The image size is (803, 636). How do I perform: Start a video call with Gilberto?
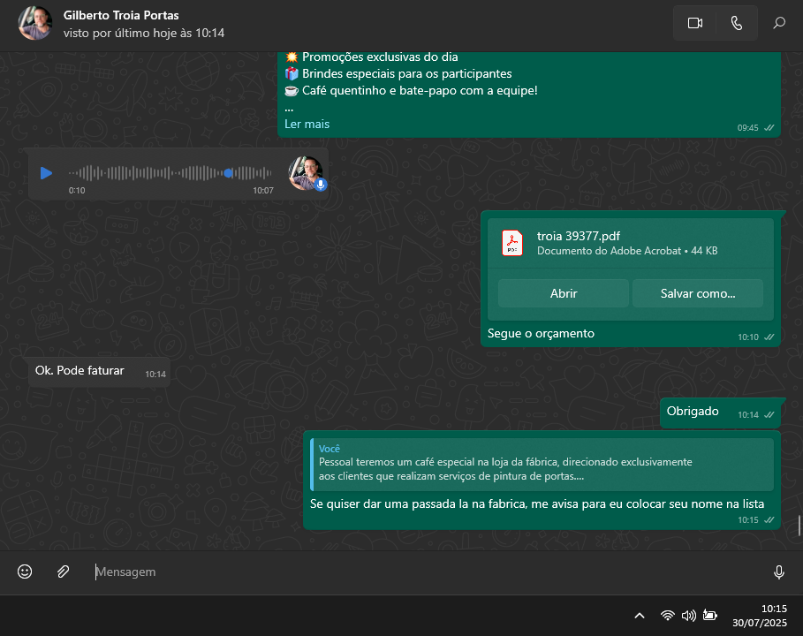pyautogui.click(x=694, y=23)
